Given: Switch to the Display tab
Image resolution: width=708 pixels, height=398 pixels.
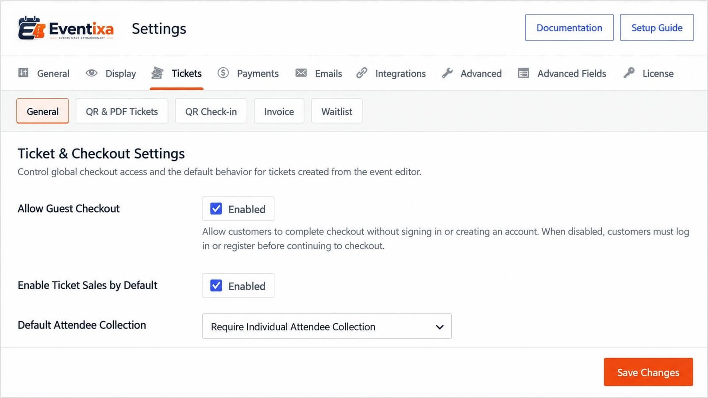Looking at the screenshot, I should tap(111, 73).
